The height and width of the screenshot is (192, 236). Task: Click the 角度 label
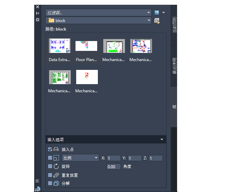127,167
